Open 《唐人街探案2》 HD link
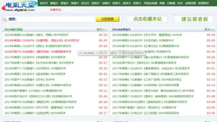This screenshot has height=122, width=217. (x=151, y=57)
